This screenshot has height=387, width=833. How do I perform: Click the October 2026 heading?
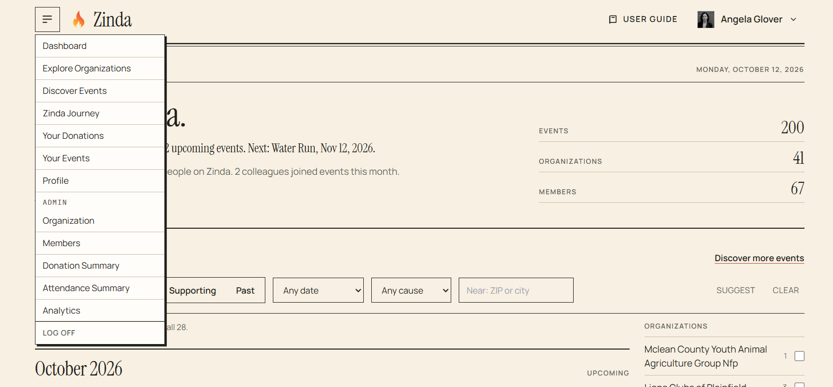pos(78,369)
